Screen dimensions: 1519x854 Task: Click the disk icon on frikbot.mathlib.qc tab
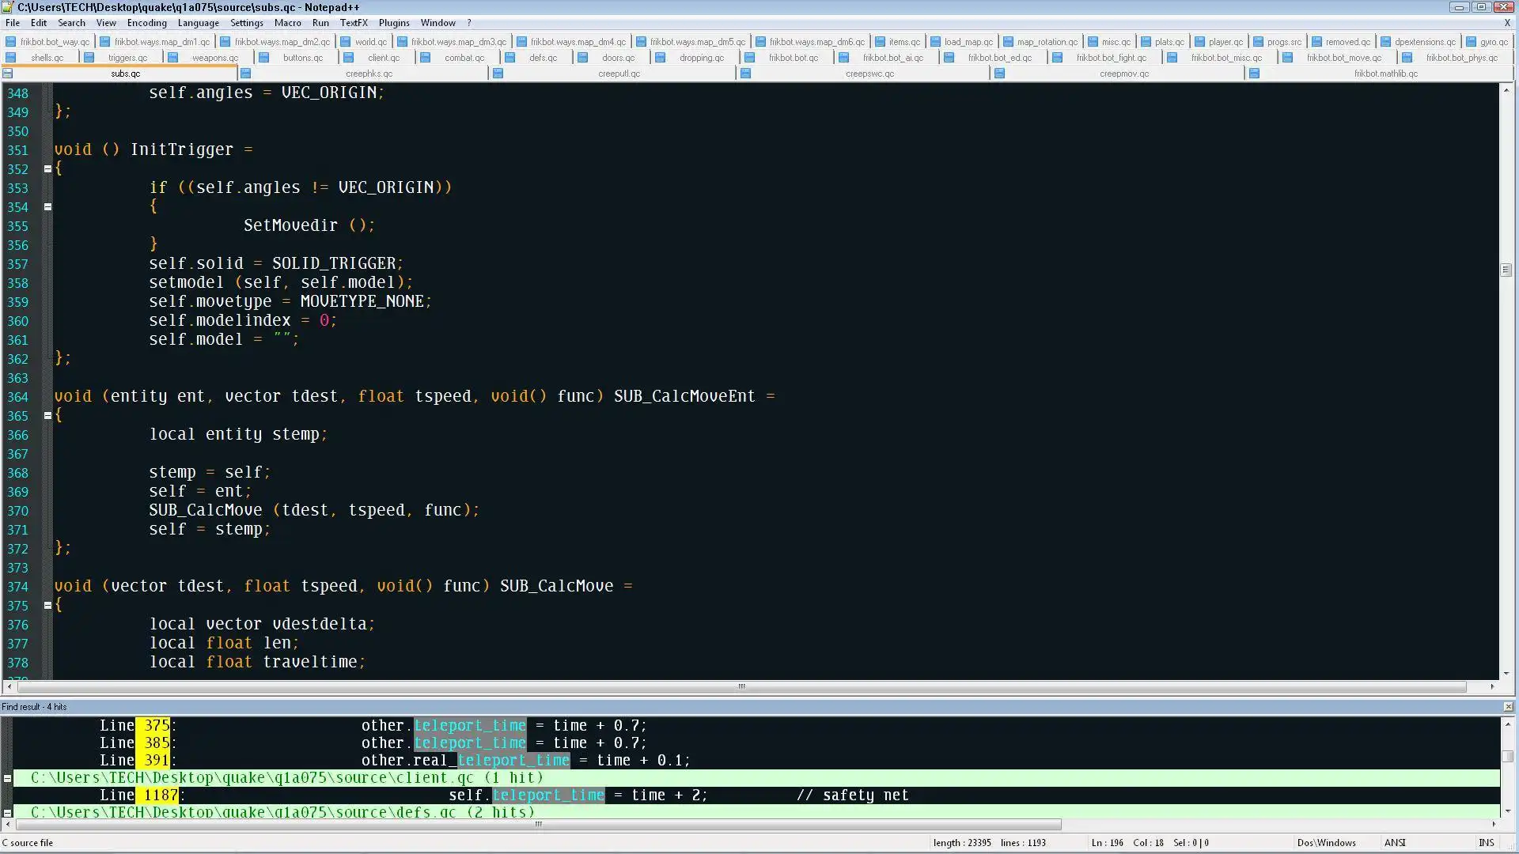coord(1254,74)
